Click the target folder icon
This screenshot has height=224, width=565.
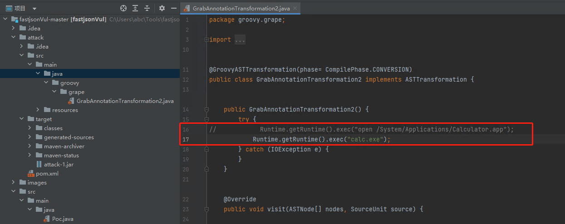tap(31, 119)
